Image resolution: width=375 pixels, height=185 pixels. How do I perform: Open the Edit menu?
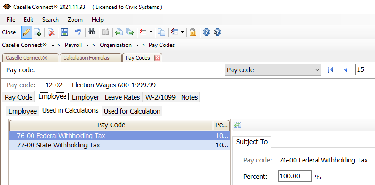click(29, 20)
